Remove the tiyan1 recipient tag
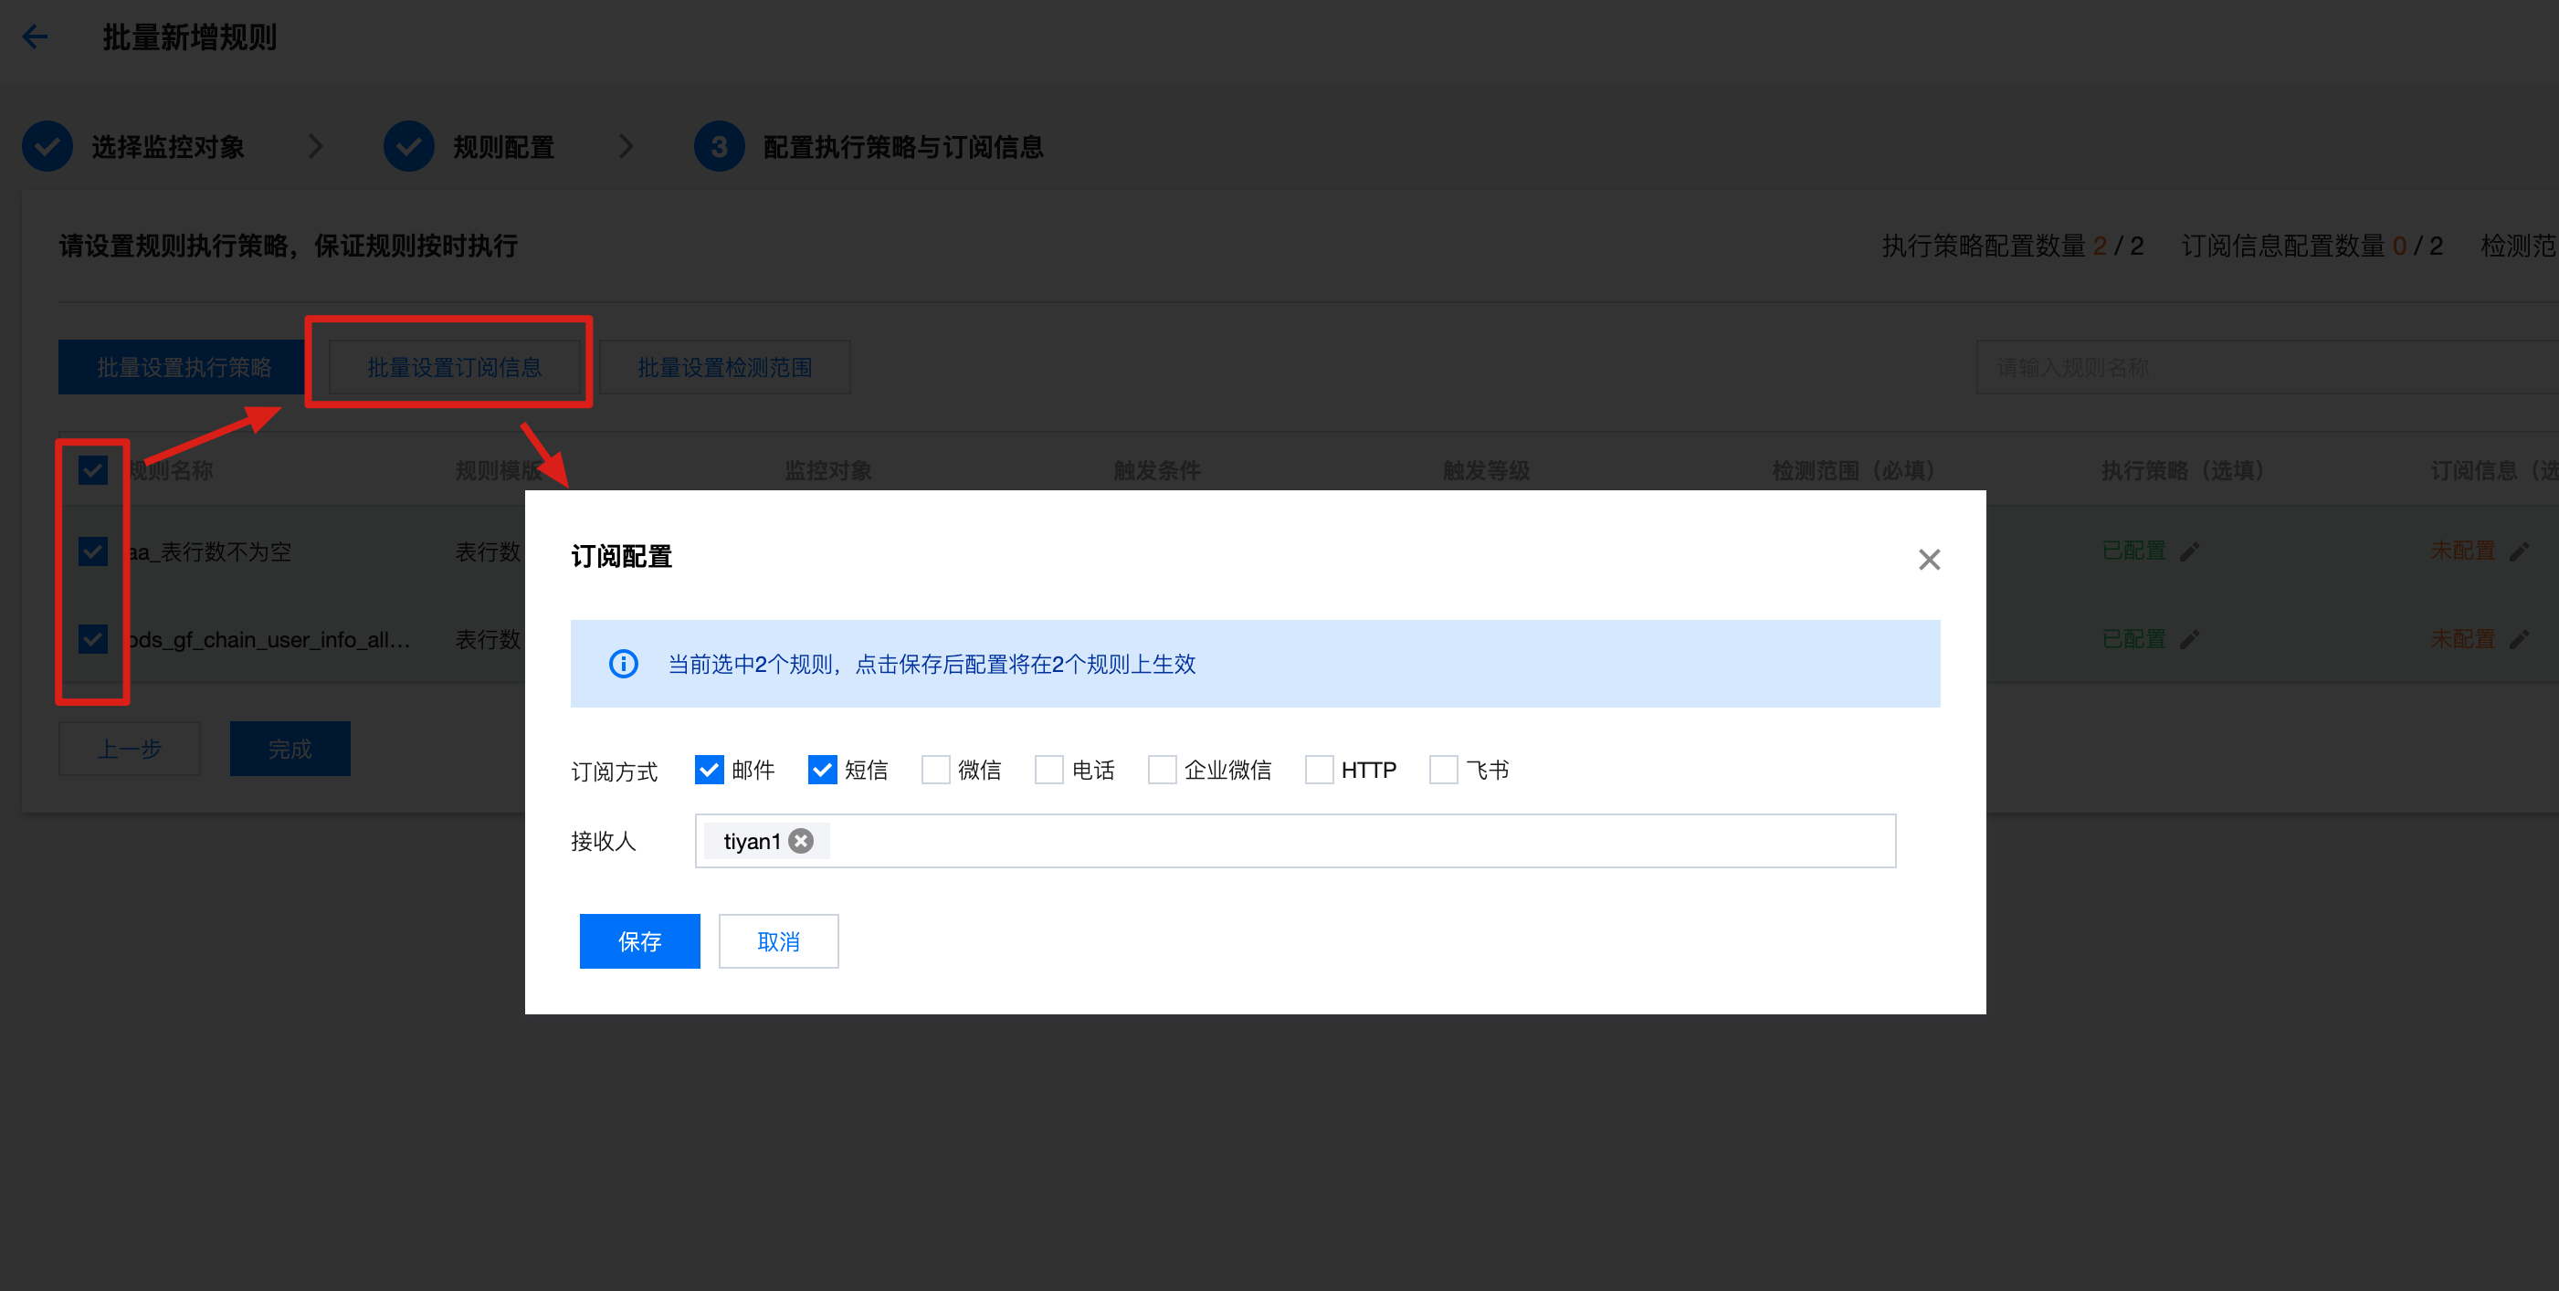This screenshot has width=2559, height=1291. [801, 841]
